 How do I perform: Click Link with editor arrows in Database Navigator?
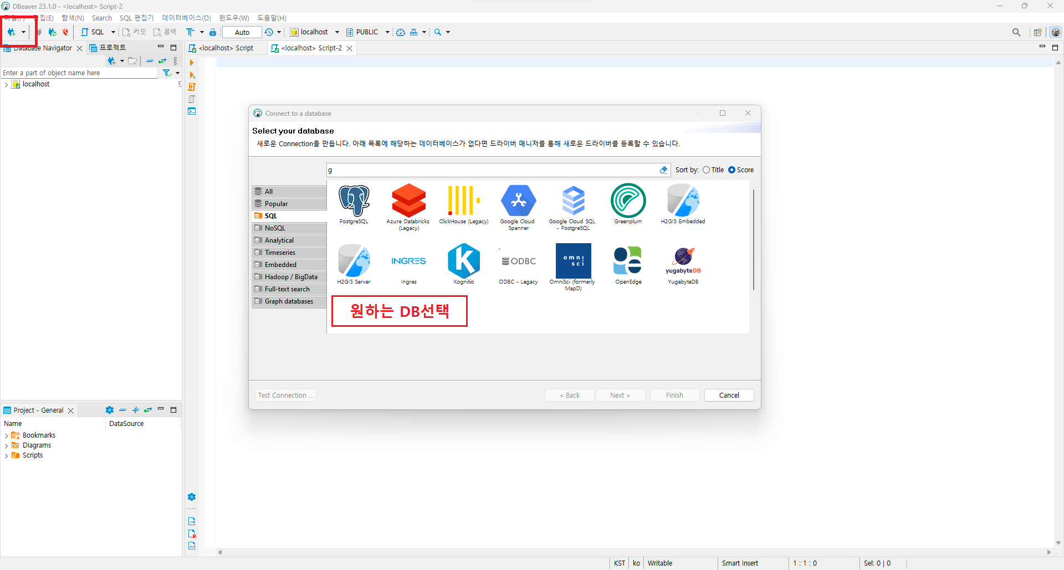(x=162, y=61)
